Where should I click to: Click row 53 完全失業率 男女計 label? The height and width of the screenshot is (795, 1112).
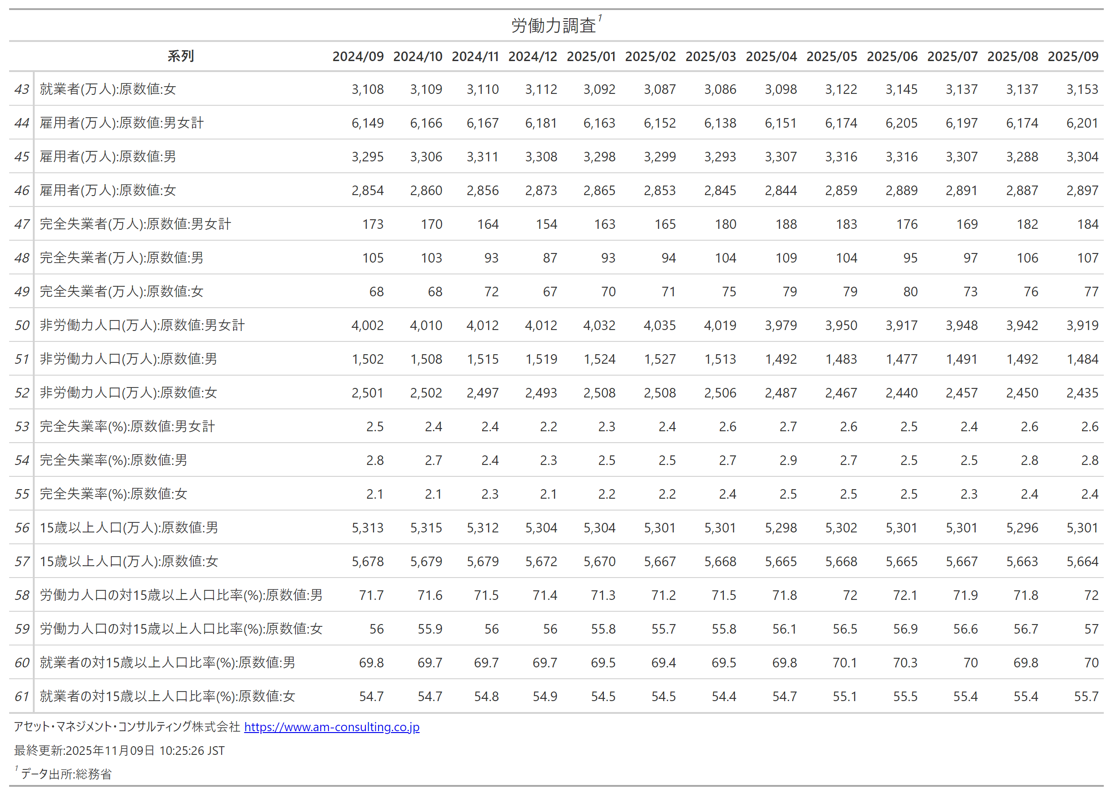[x=127, y=426]
